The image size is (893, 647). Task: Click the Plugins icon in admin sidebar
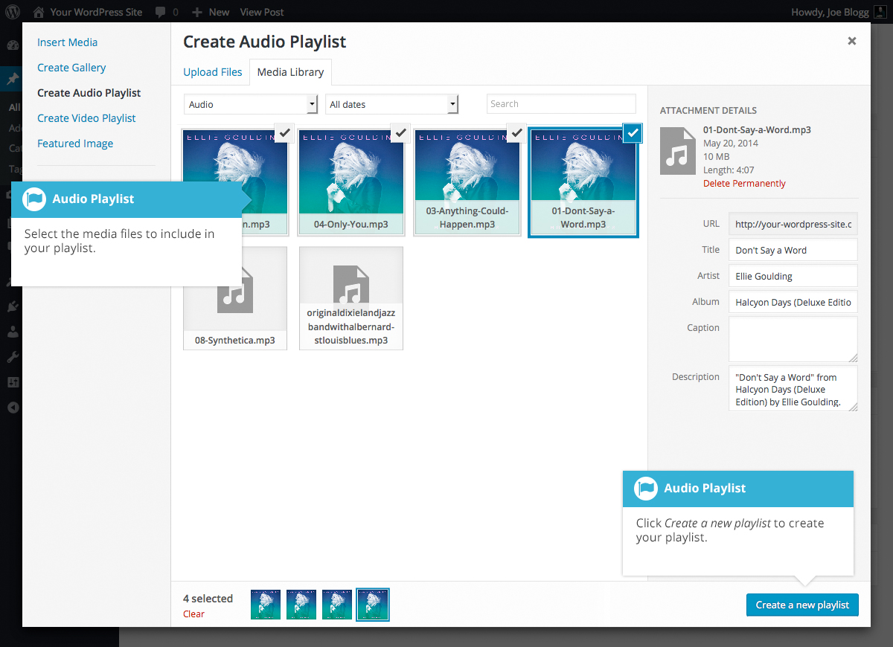coord(13,306)
